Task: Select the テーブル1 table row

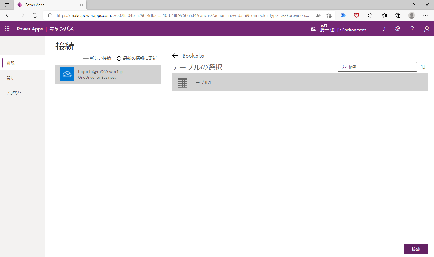Action: tap(300, 82)
